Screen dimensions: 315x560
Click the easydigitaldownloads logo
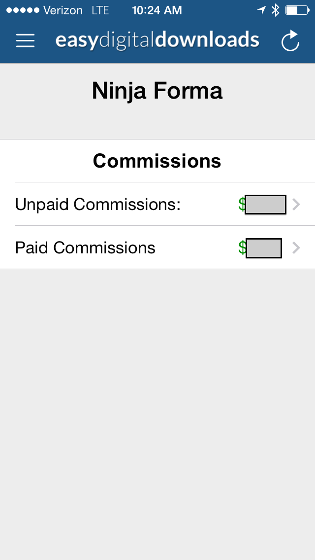coord(157,40)
